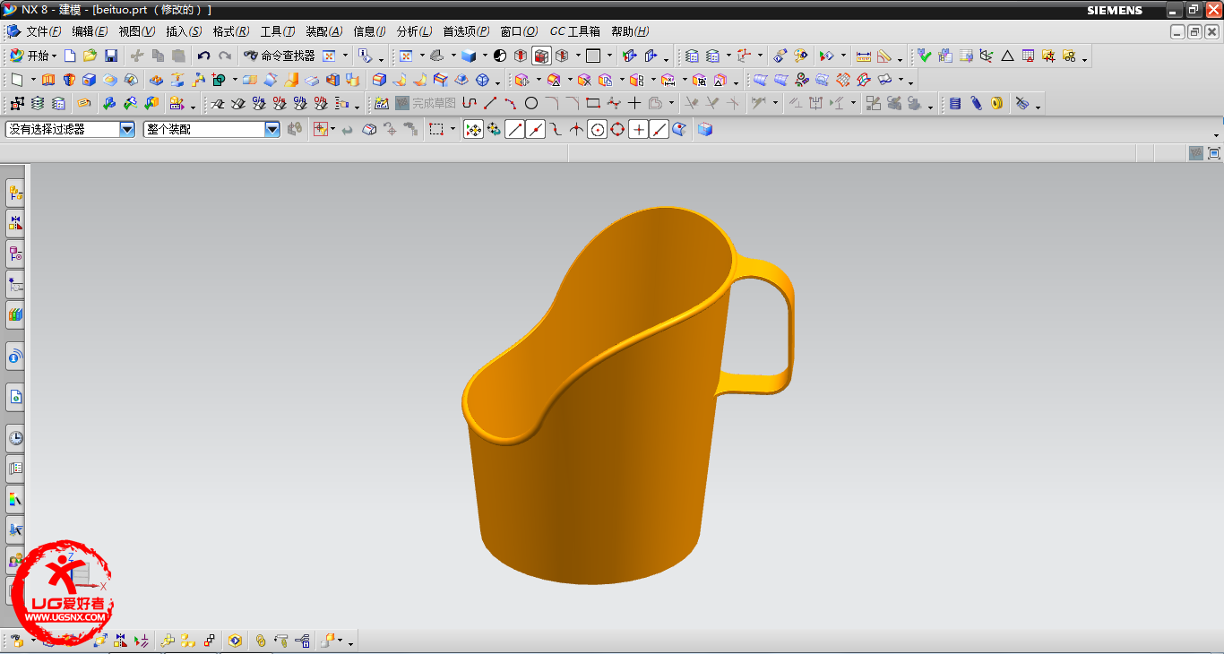Open the History clock sidebar tab
1224x654 pixels.
tap(15, 438)
